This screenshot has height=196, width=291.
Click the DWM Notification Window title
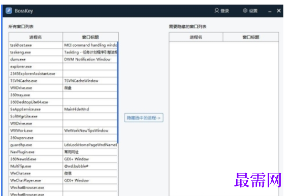point(90,59)
